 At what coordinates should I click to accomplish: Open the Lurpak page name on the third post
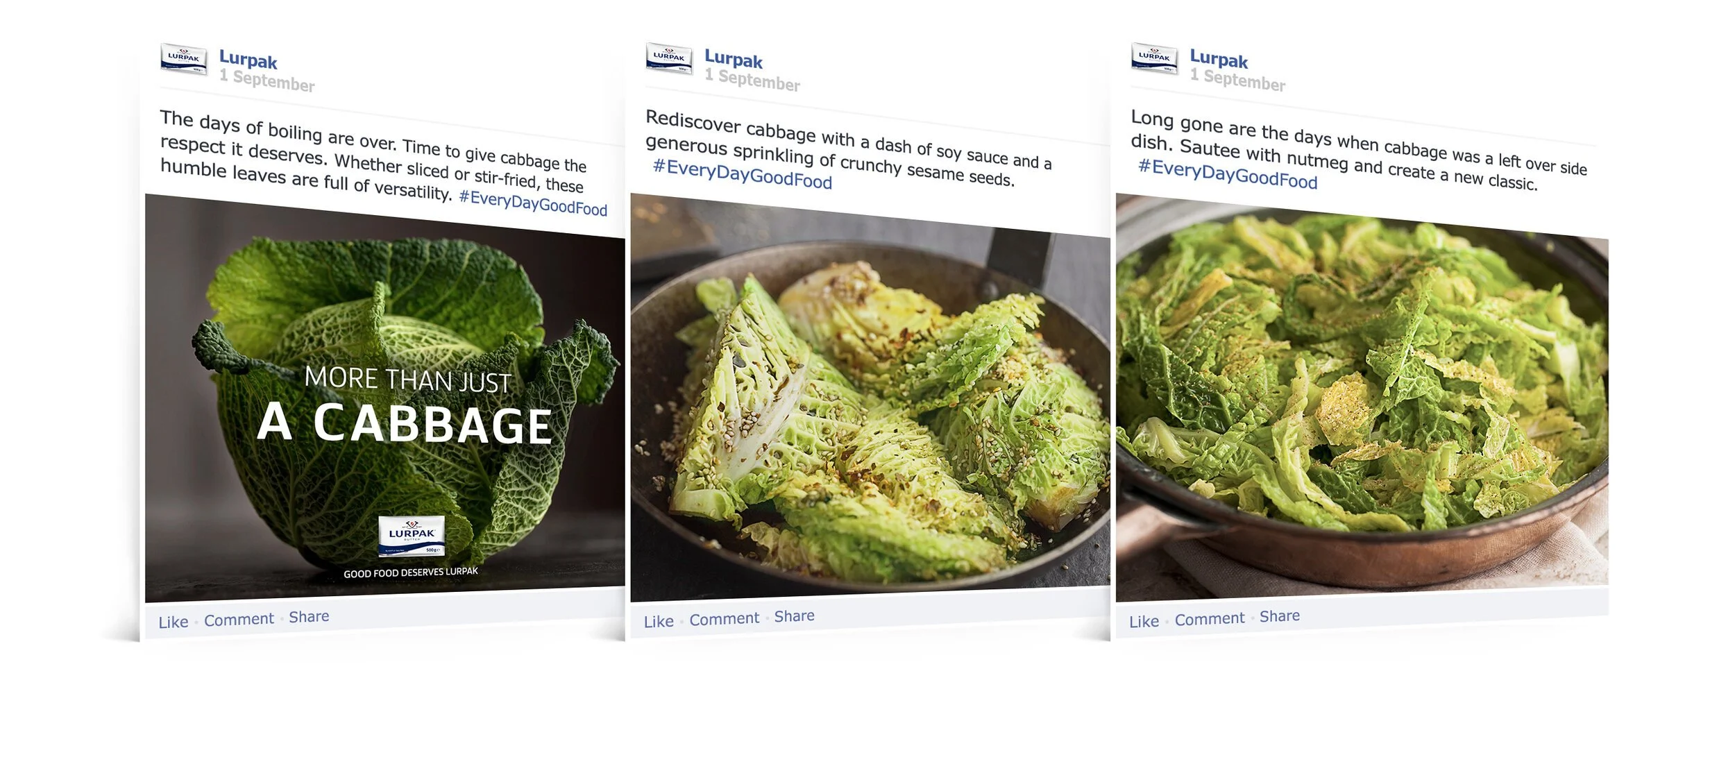coord(1219,60)
